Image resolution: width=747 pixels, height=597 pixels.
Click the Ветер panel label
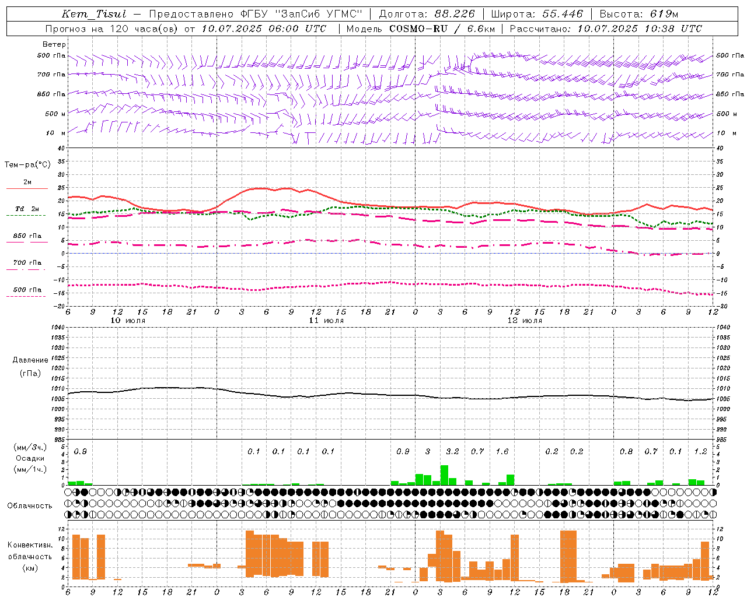pos(54,44)
